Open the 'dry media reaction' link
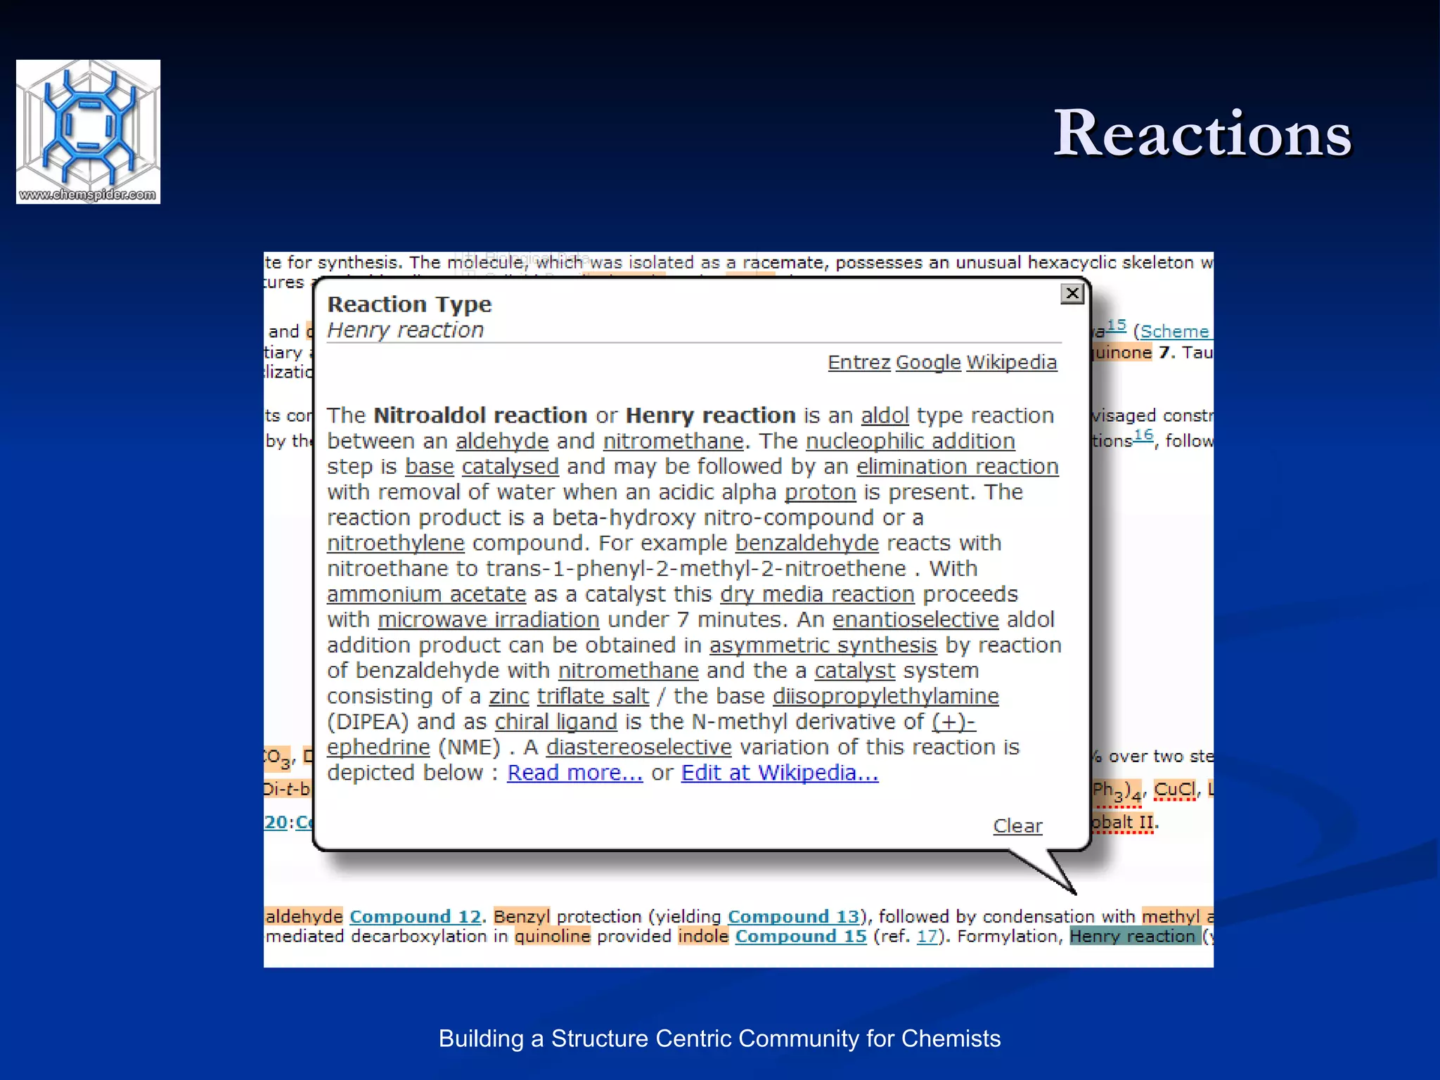 click(x=817, y=594)
